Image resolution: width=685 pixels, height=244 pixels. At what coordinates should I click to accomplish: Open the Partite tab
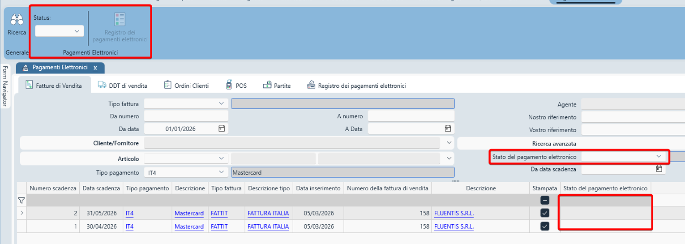tap(277, 85)
